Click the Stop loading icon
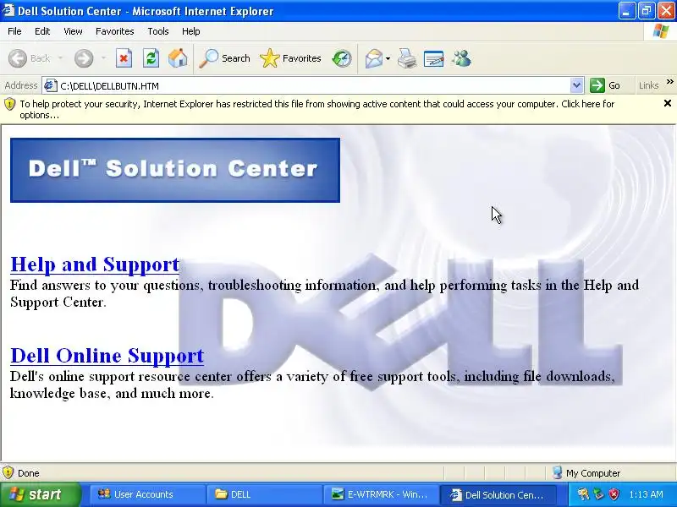Viewport: 677px width, 507px height. coord(124,58)
